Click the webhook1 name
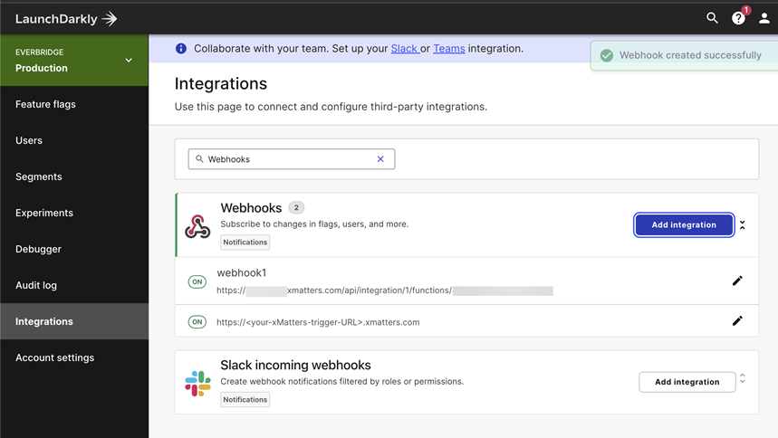The image size is (778, 438). (242, 272)
